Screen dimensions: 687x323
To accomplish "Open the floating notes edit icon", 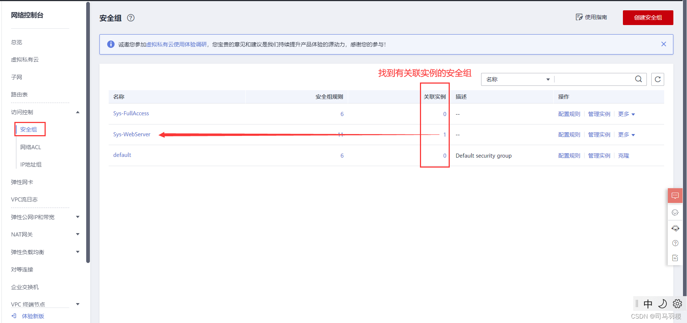I will (675, 258).
